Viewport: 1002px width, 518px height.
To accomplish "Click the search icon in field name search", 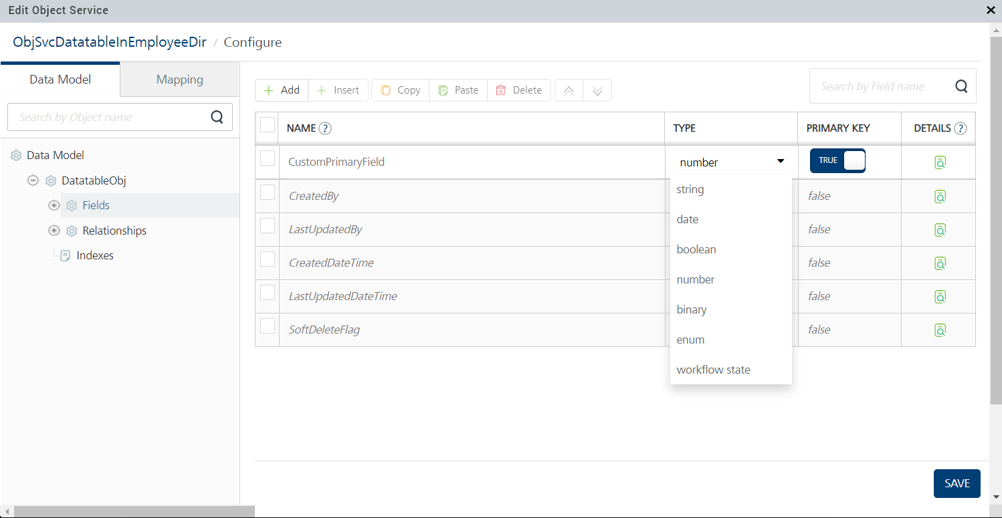I will [961, 86].
